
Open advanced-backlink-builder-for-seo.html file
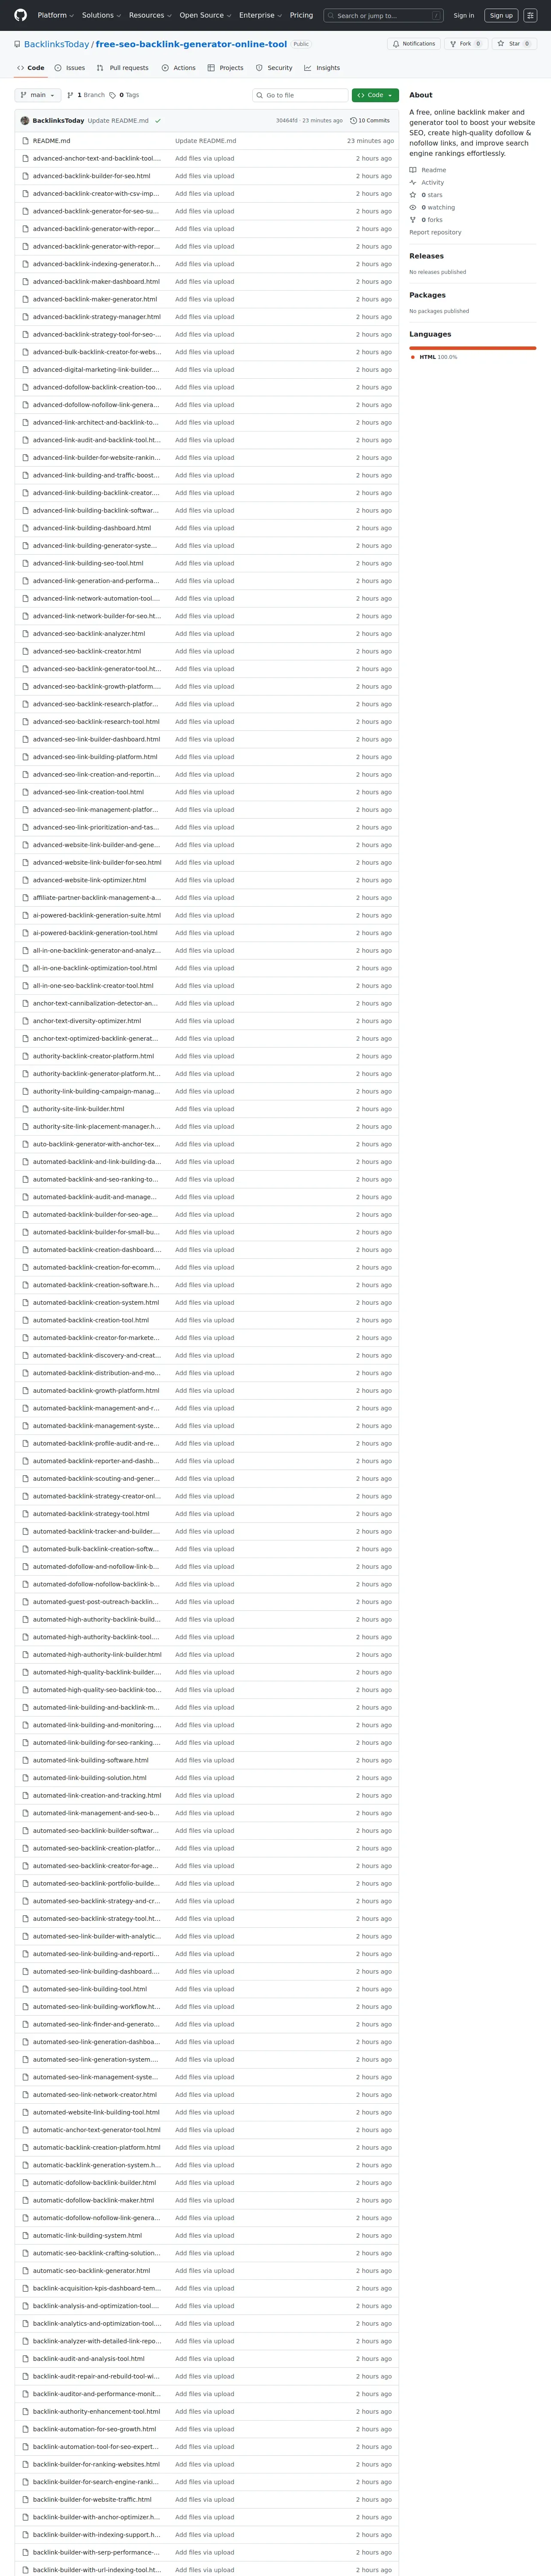point(91,176)
